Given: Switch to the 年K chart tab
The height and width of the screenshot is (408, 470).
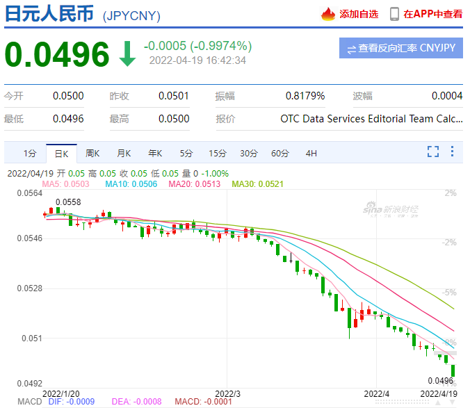Looking at the screenshot, I should (155, 154).
